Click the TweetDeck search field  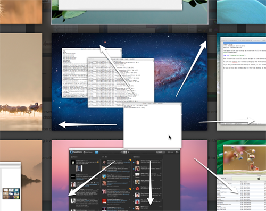pyautogui.click(x=160, y=152)
